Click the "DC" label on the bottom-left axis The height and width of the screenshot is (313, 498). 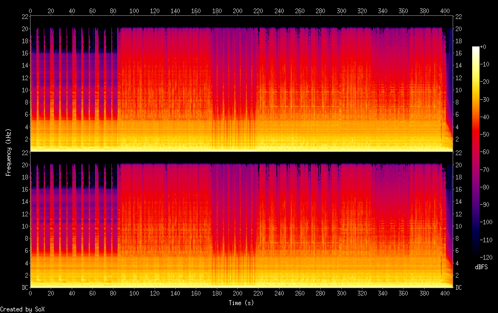(x=24, y=288)
